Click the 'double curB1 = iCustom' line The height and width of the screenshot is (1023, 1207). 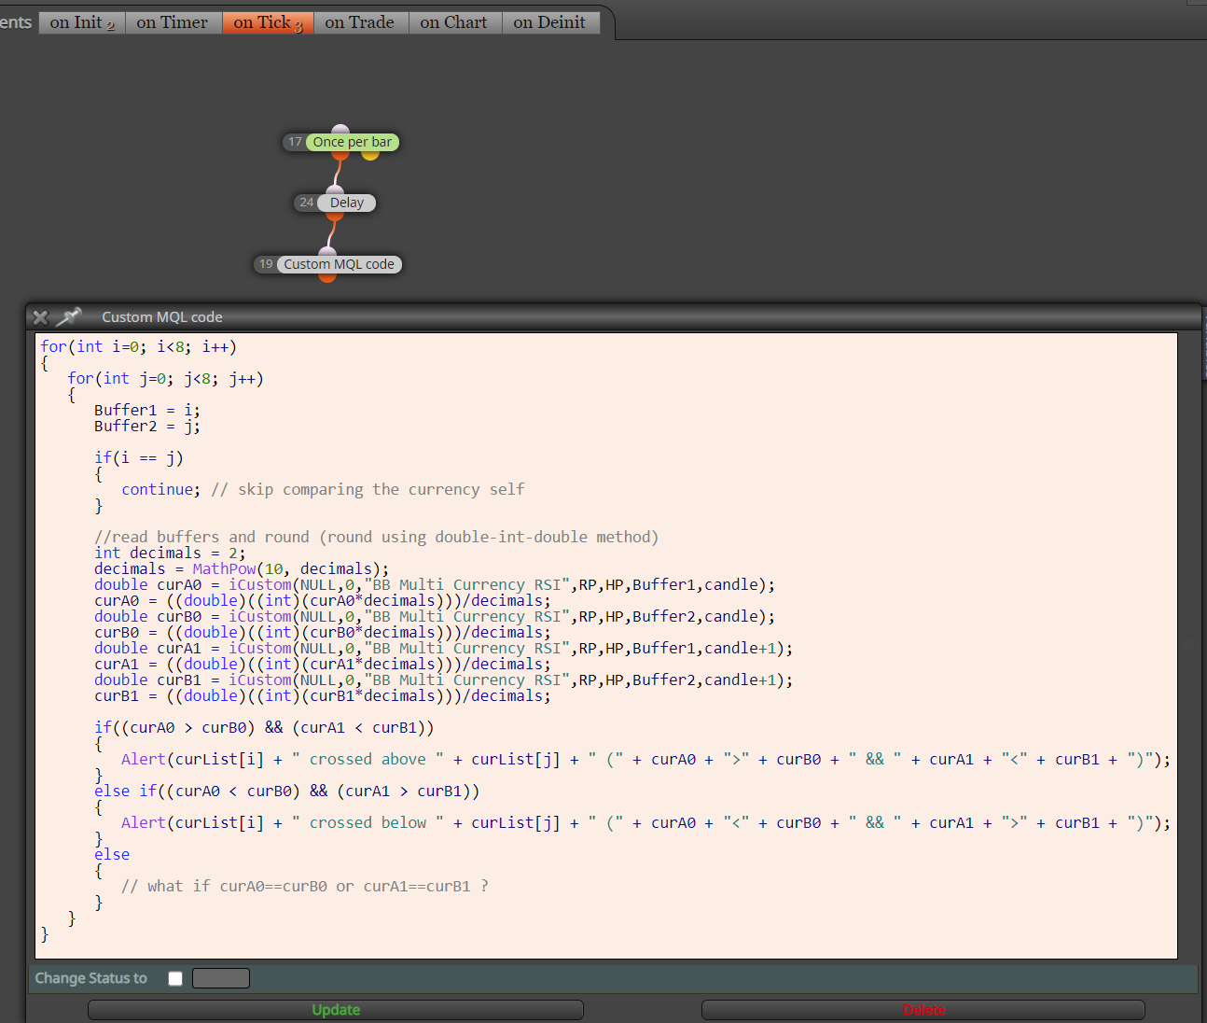point(444,680)
